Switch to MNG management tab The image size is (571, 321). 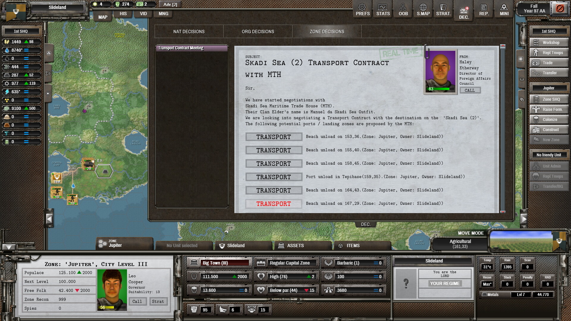tap(164, 13)
